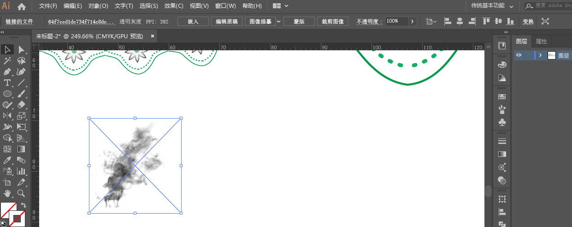572x227 pixels.
Task: Open the Swatches grid panel icon
Action: [x=502, y=96]
